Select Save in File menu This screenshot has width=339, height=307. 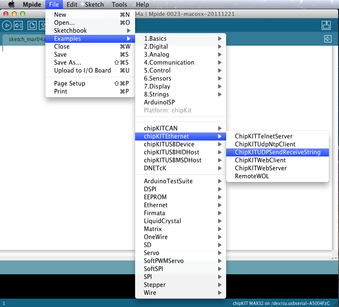(x=90, y=55)
